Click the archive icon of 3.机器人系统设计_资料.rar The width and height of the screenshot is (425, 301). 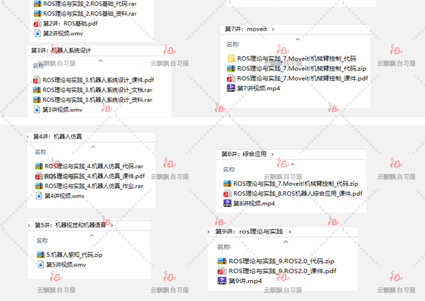click(x=37, y=100)
